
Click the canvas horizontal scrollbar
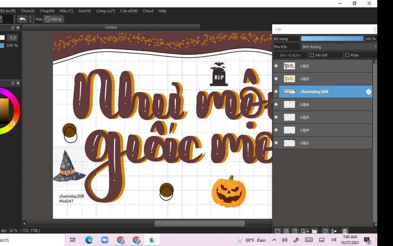(x=200, y=223)
